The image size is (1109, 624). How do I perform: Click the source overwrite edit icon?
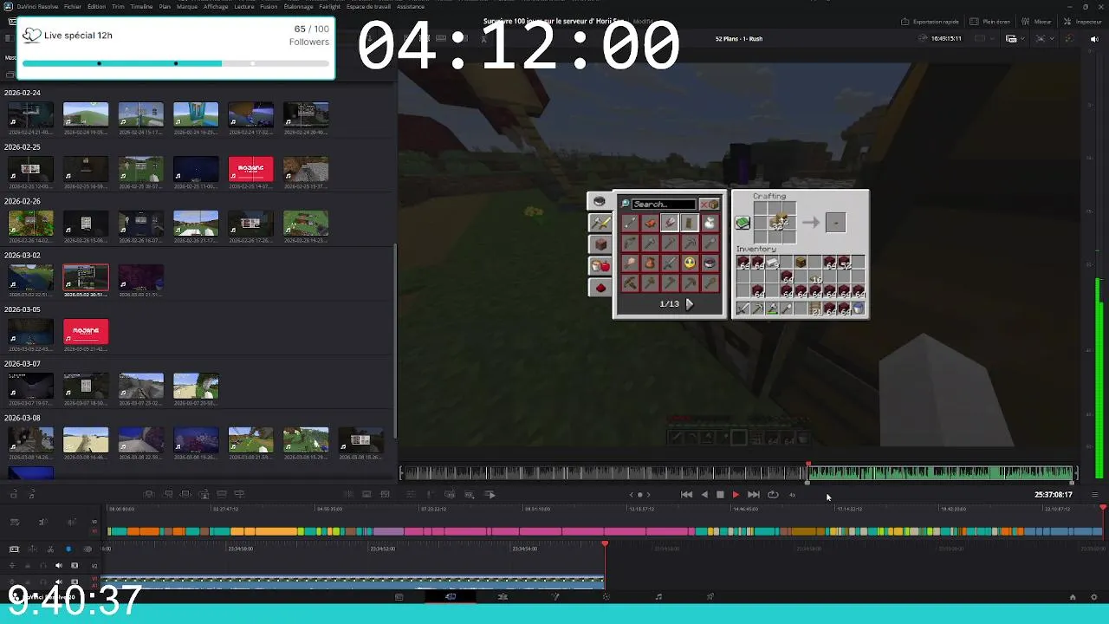click(x=239, y=494)
